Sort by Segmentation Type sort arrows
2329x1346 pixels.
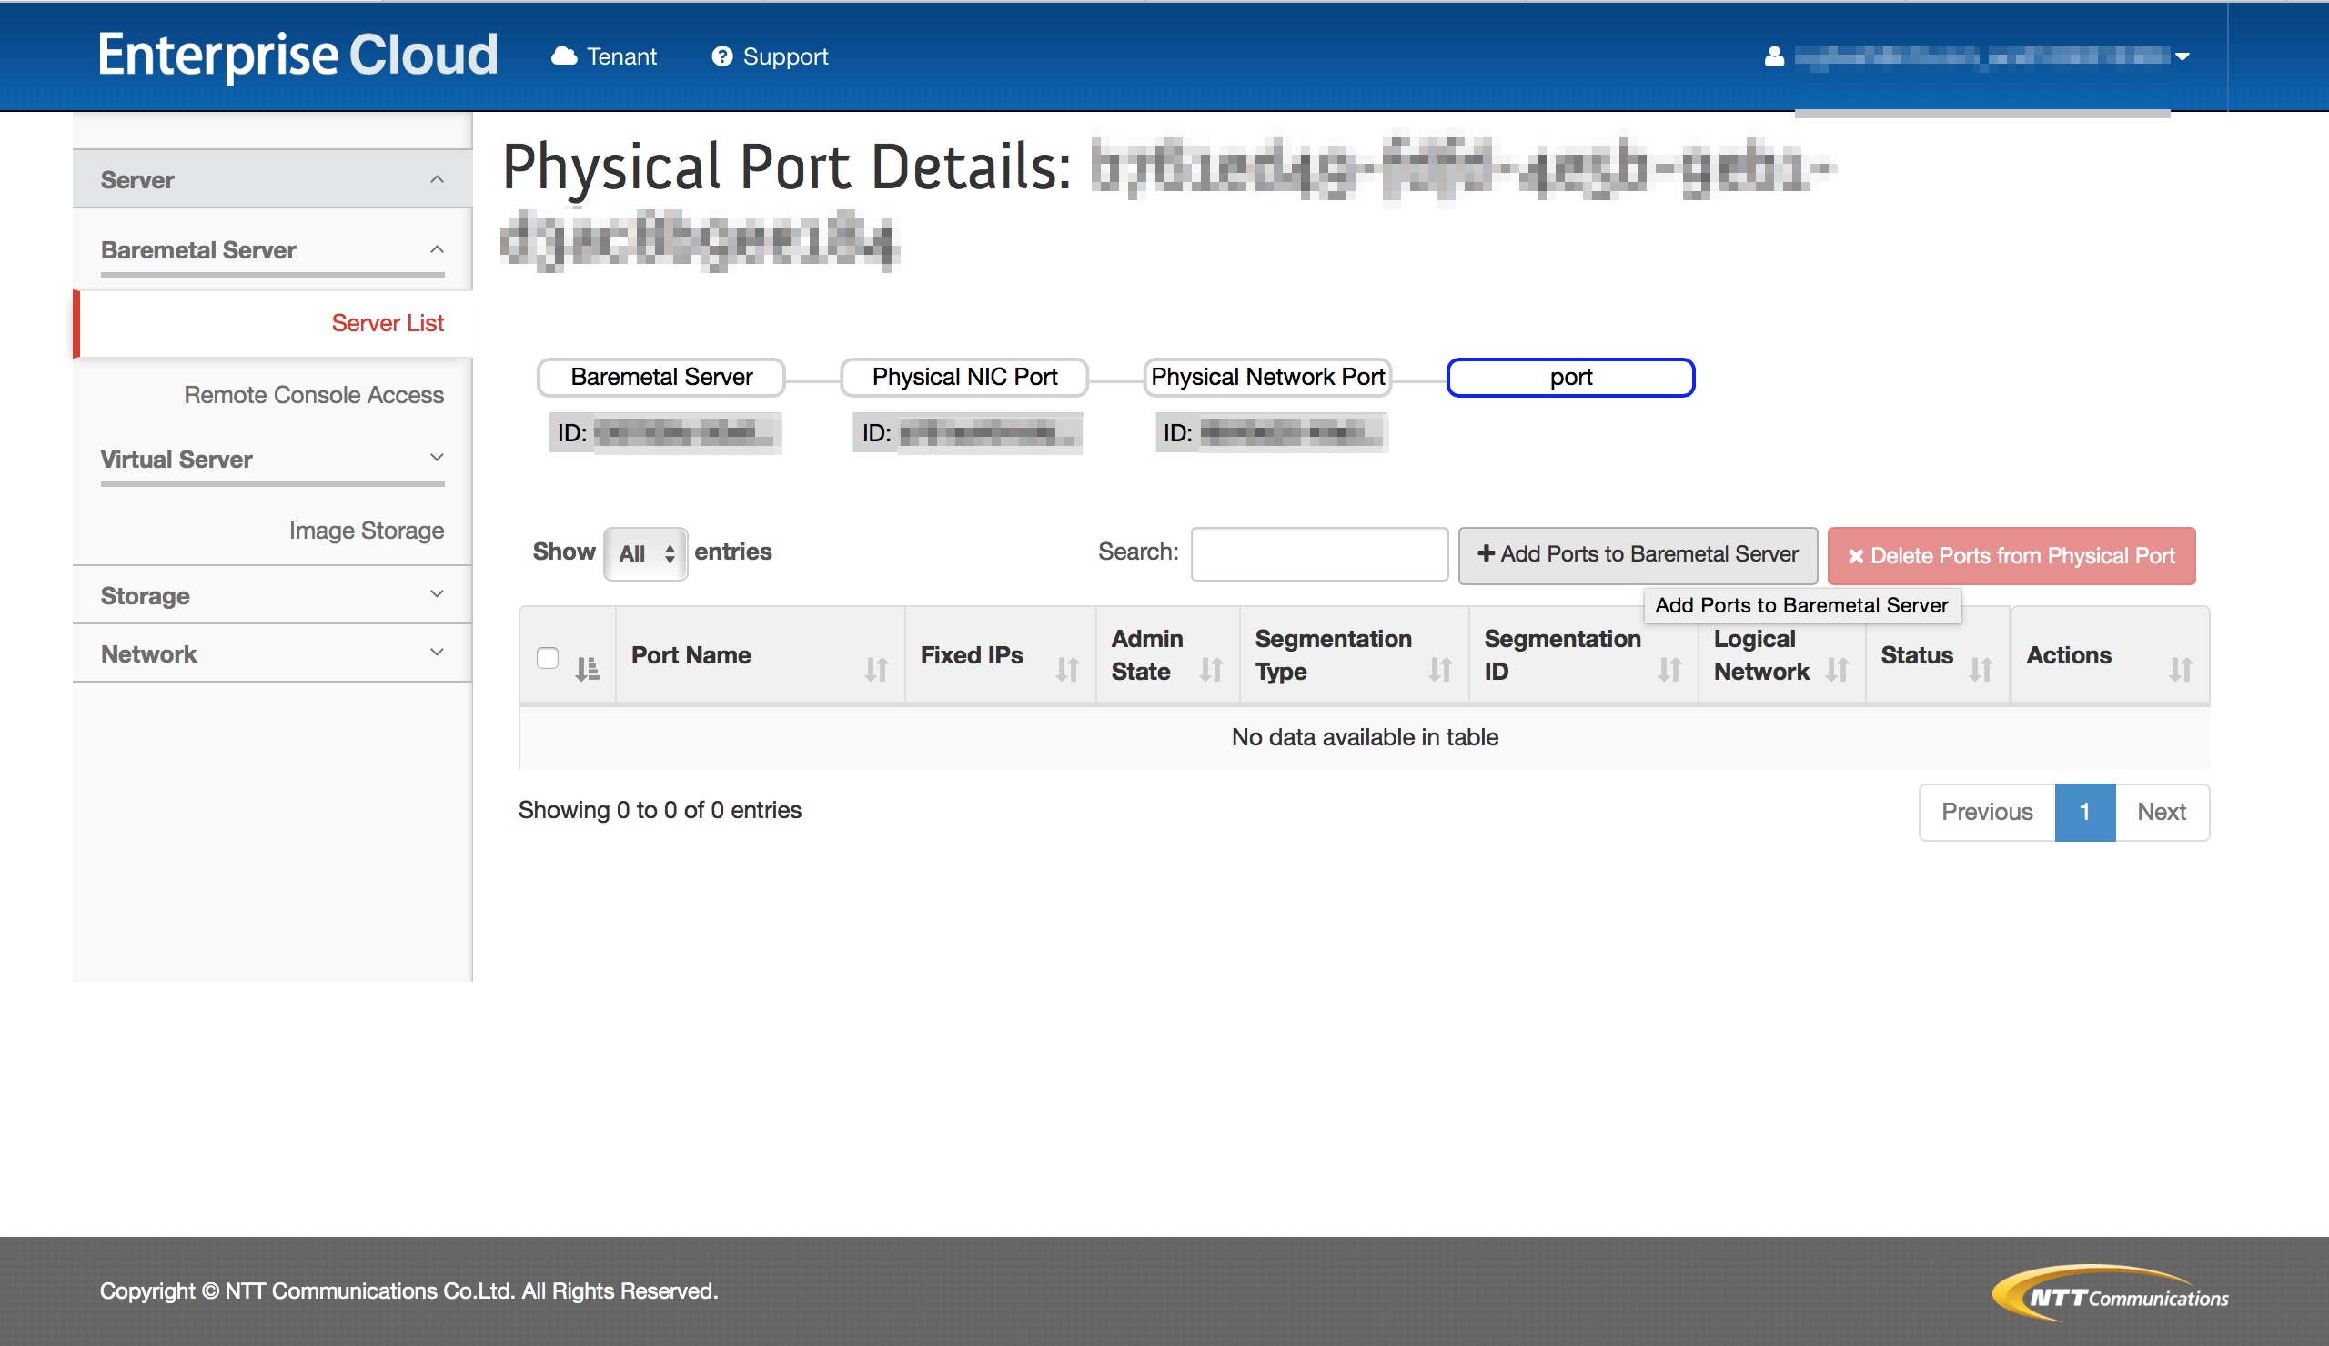tap(1439, 668)
